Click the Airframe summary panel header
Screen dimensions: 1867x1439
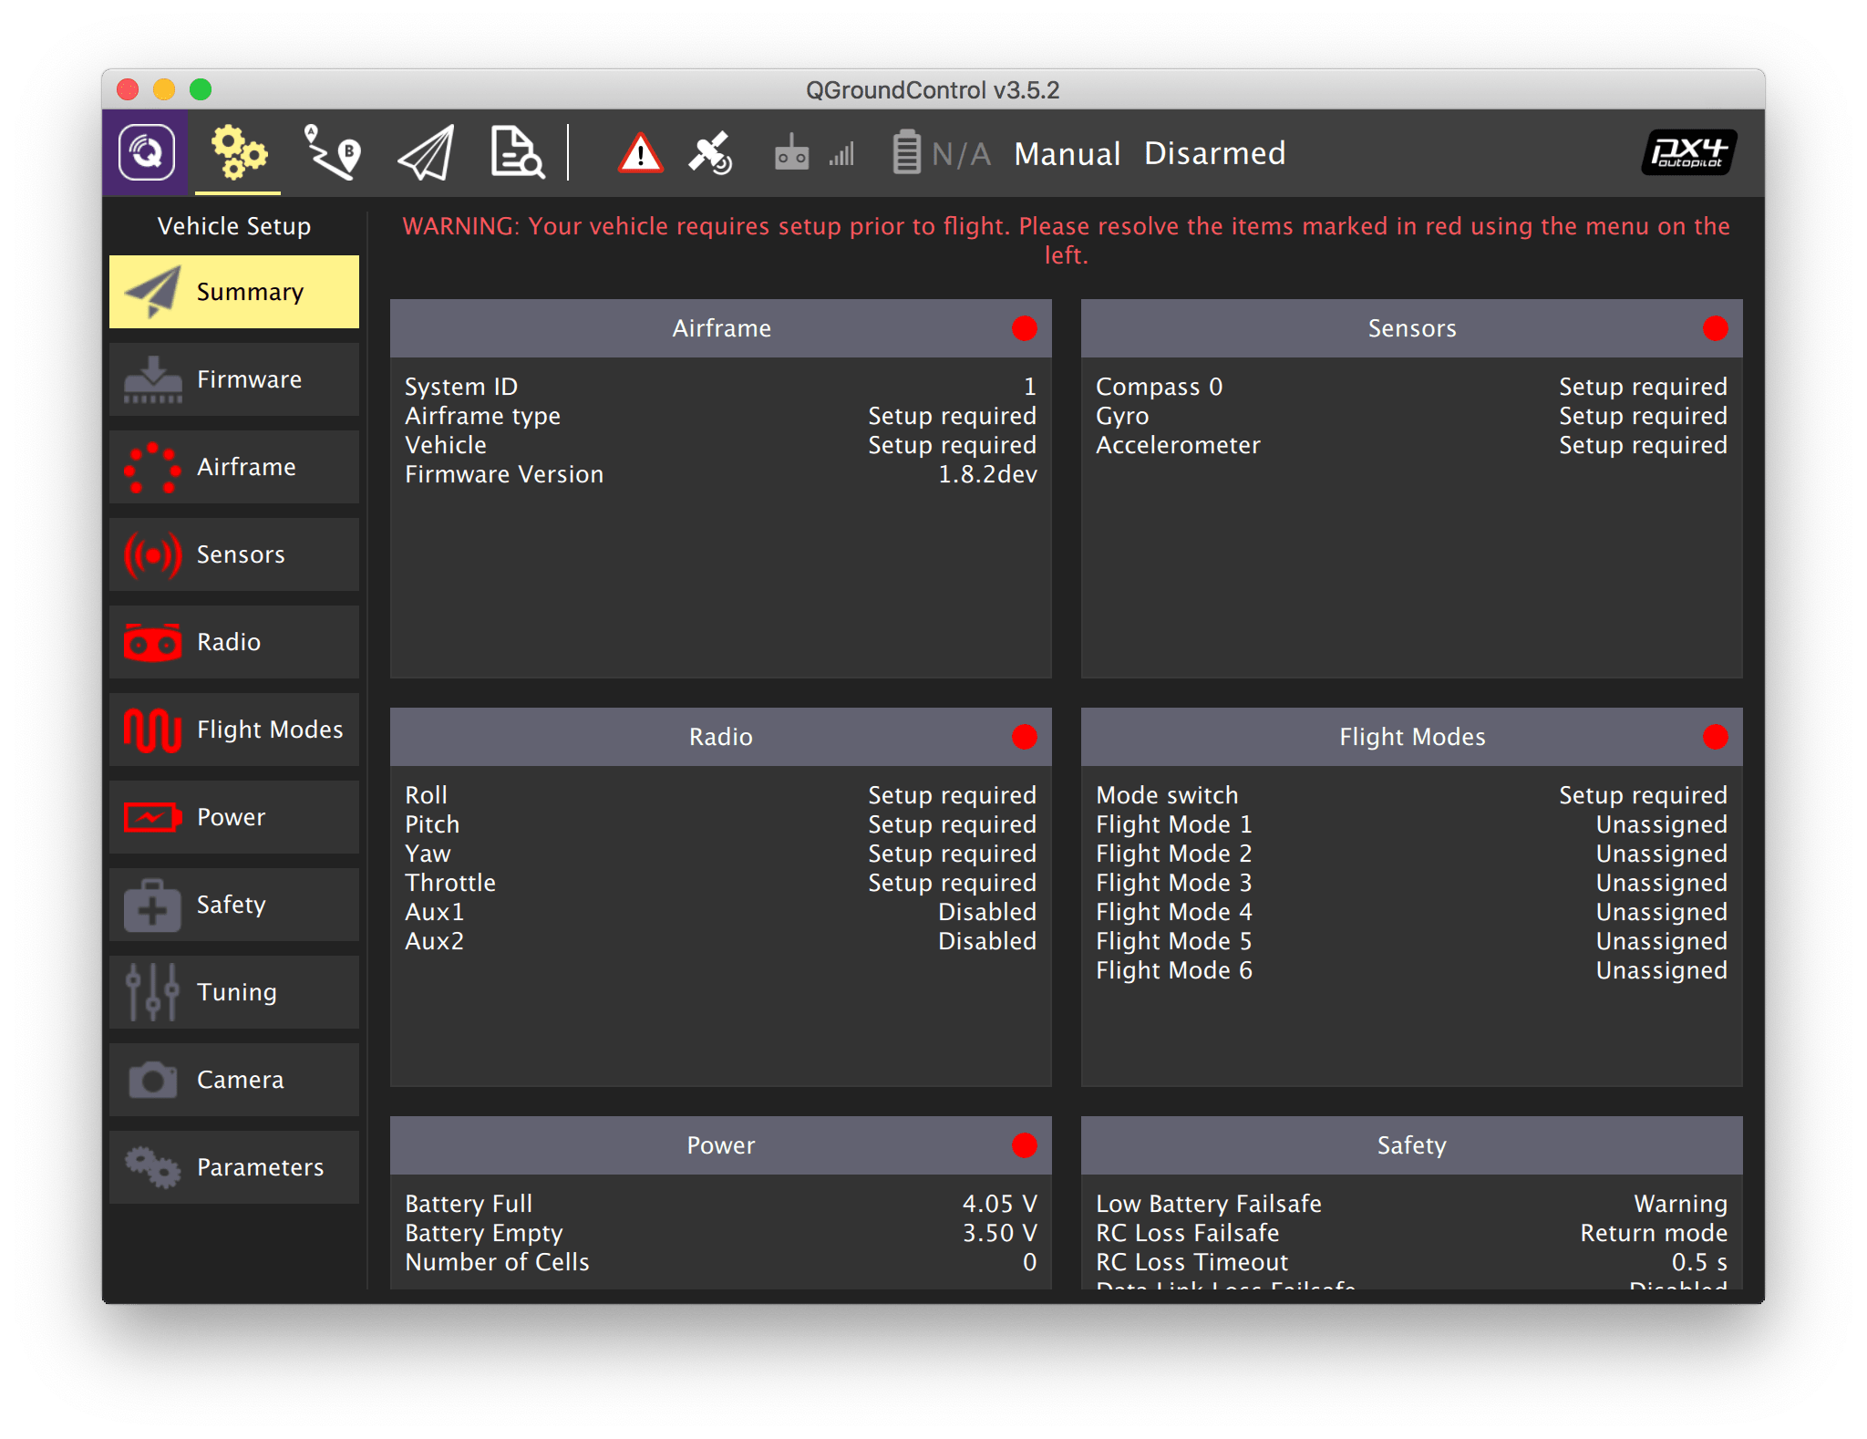(720, 328)
